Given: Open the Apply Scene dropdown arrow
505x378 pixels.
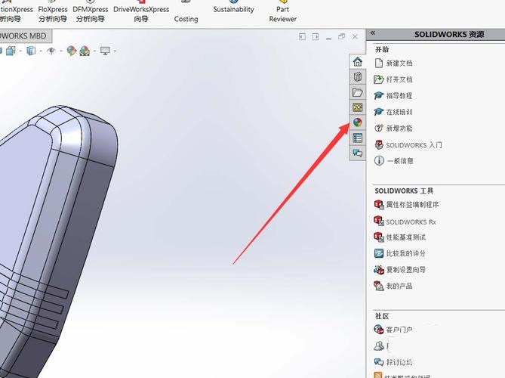Looking at the screenshot, I should (x=94, y=51).
